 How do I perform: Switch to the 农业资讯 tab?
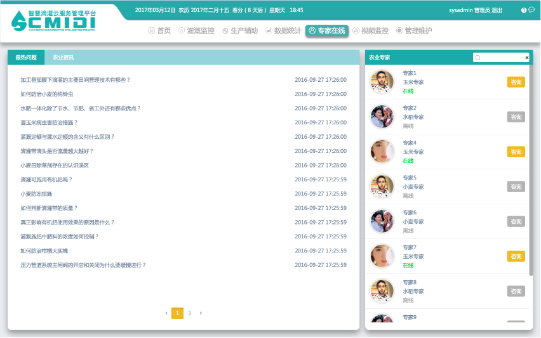(x=63, y=58)
